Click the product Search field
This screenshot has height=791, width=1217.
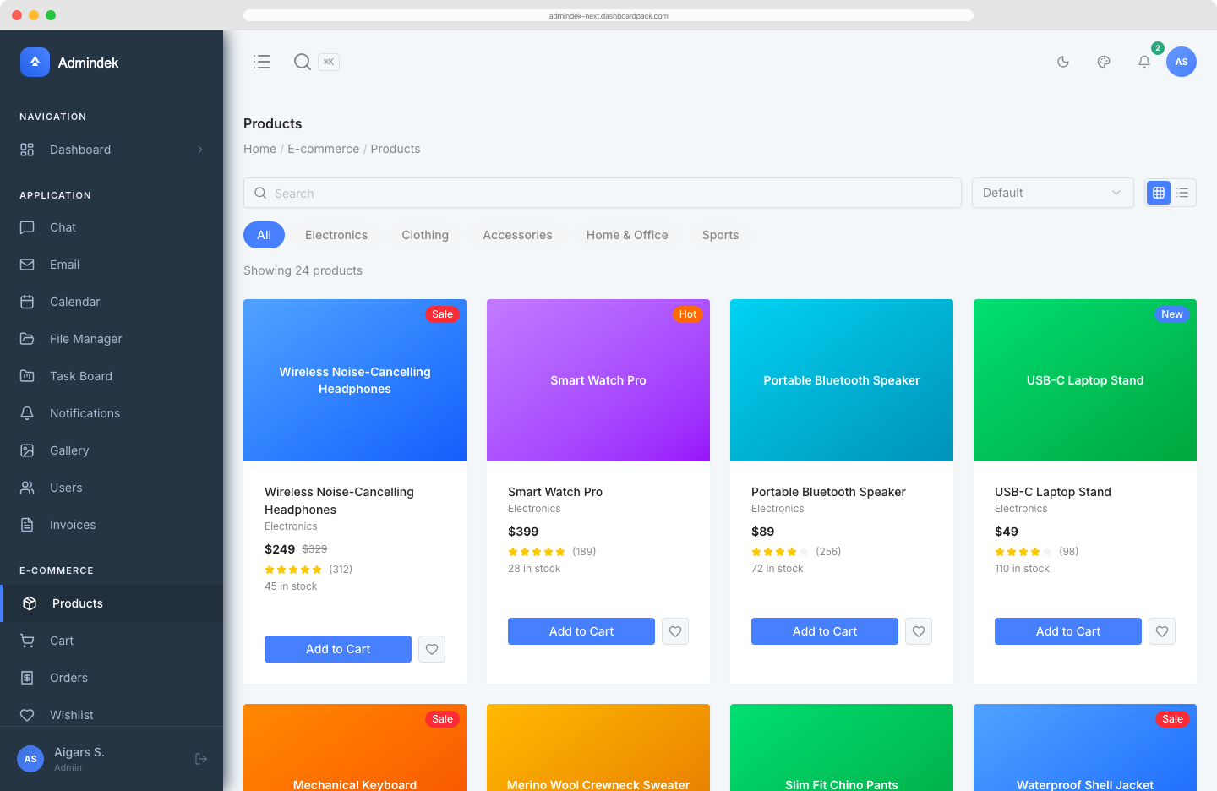coord(603,193)
